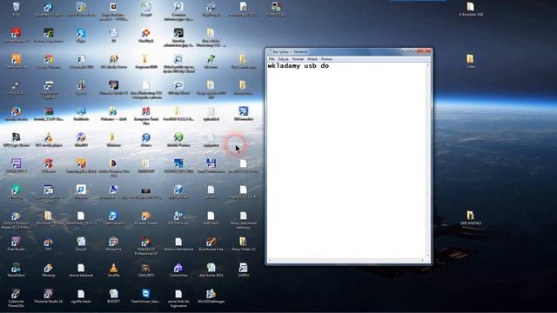Select the DFX desktop icon
The height and width of the screenshot is (313, 557).
(49, 244)
